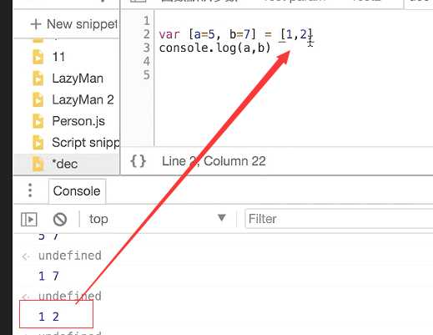433x335 pixels.
Task: Click the *dec snippet file icon
Action: (x=38, y=164)
